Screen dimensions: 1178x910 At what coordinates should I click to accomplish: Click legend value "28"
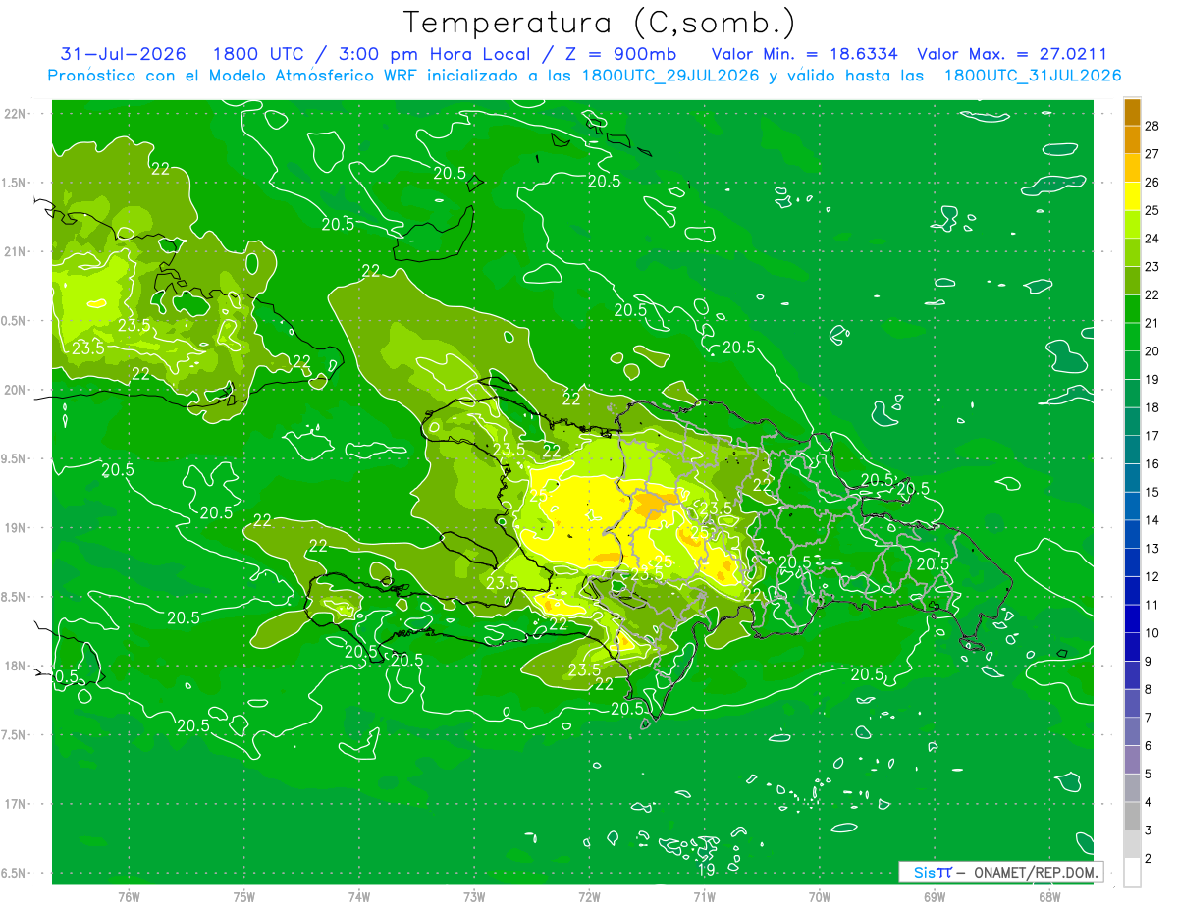[x=1152, y=126]
